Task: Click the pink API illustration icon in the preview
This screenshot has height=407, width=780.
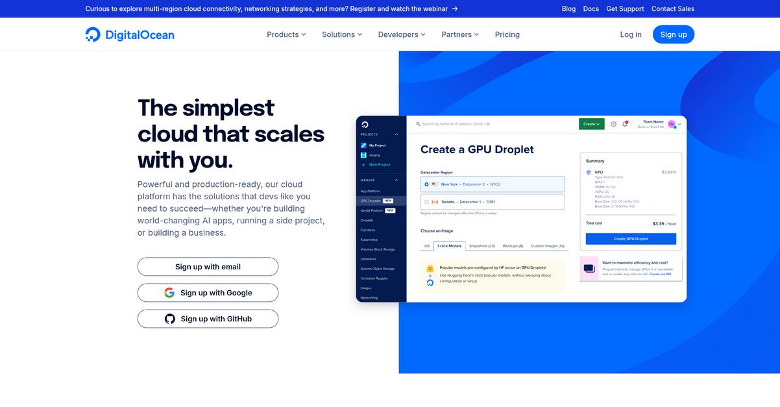Action: click(x=589, y=268)
